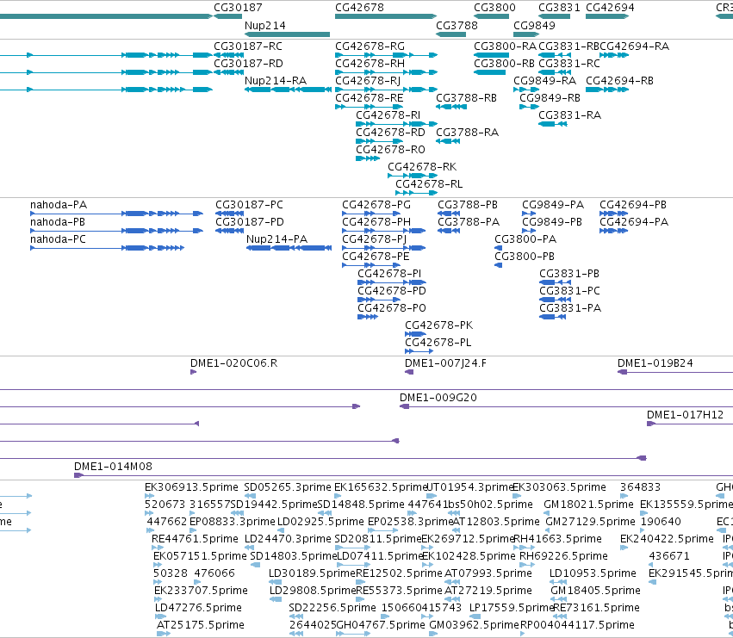
Task: Select the CG3788 gene label
Action: click(457, 25)
